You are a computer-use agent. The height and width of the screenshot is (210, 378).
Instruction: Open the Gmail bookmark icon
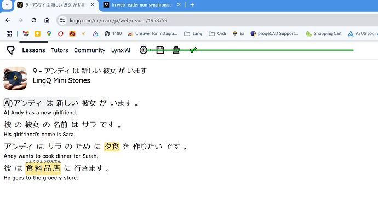pyautogui.click(x=26, y=34)
